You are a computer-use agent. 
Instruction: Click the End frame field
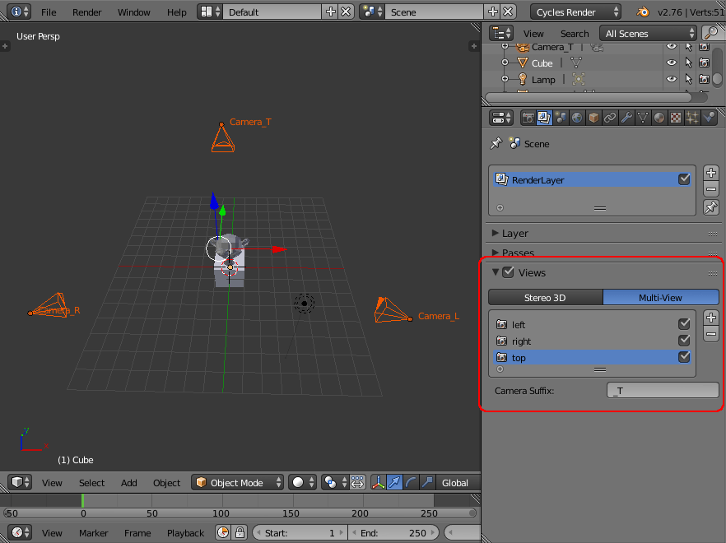[x=393, y=533]
